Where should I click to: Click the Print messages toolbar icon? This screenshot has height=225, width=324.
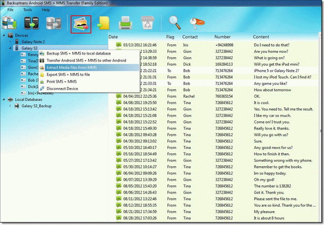[x=125, y=23]
